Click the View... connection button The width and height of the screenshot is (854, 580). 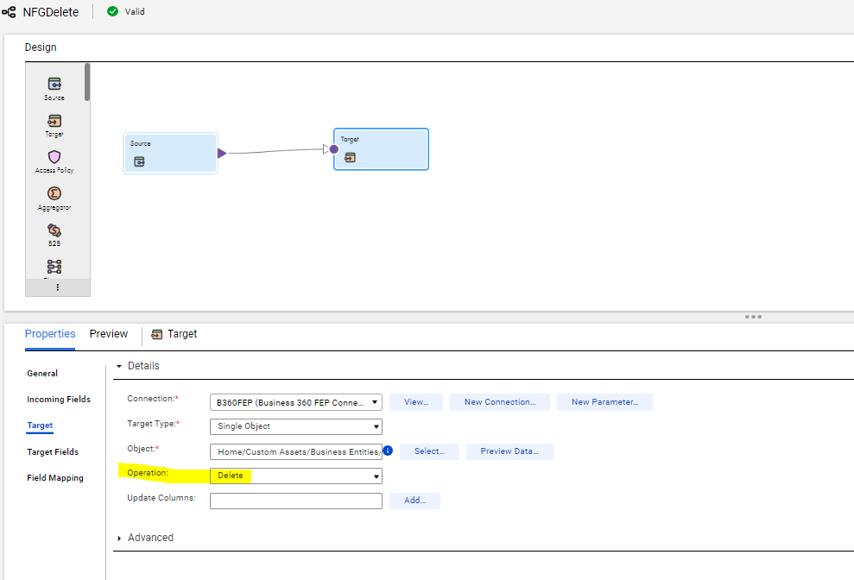pyautogui.click(x=416, y=402)
